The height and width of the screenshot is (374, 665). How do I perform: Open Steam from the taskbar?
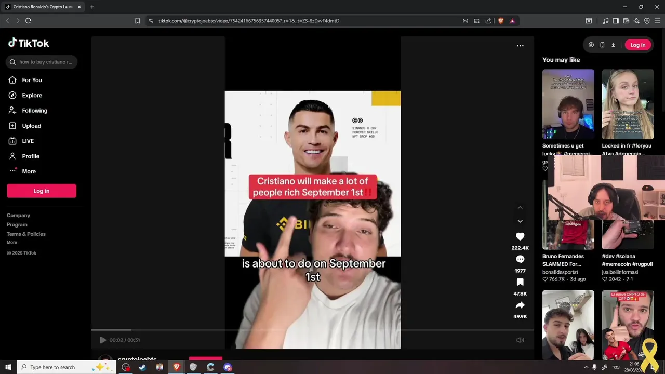[142, 367]
